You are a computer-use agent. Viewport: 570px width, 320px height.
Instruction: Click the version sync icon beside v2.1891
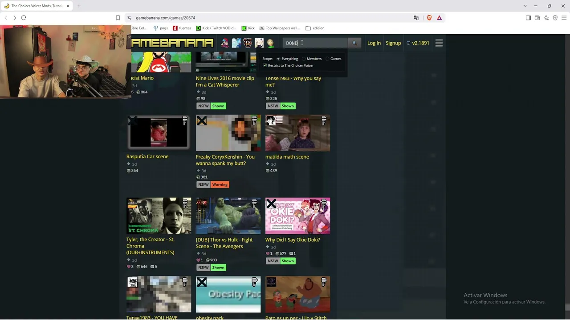click(x=408, y=43)
